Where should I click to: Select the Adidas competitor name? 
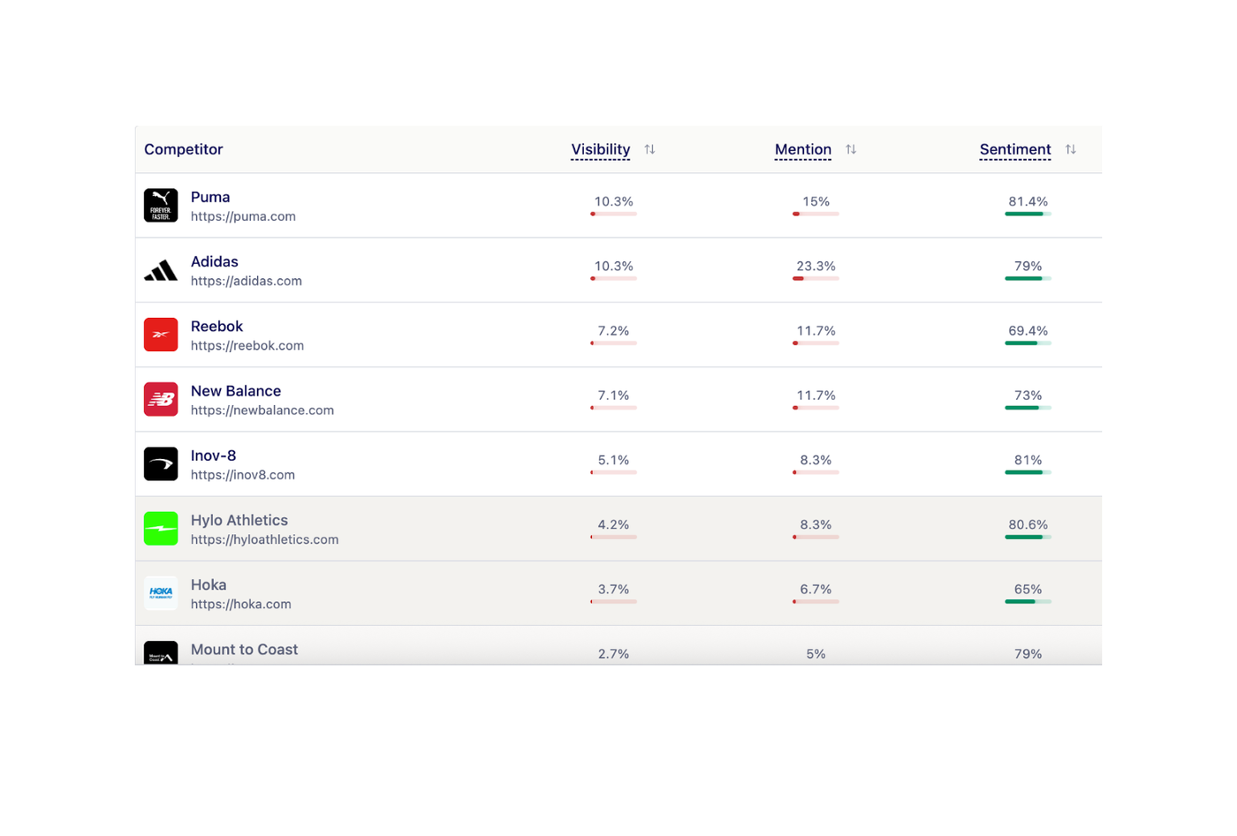tap(215, 261)
